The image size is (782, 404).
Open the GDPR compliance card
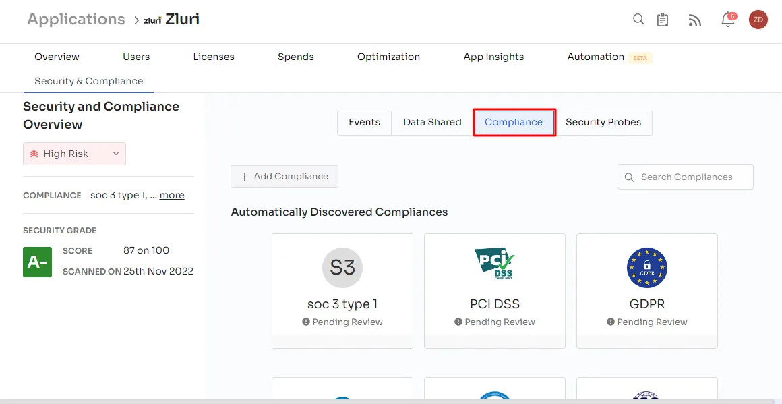coord(647,291)
